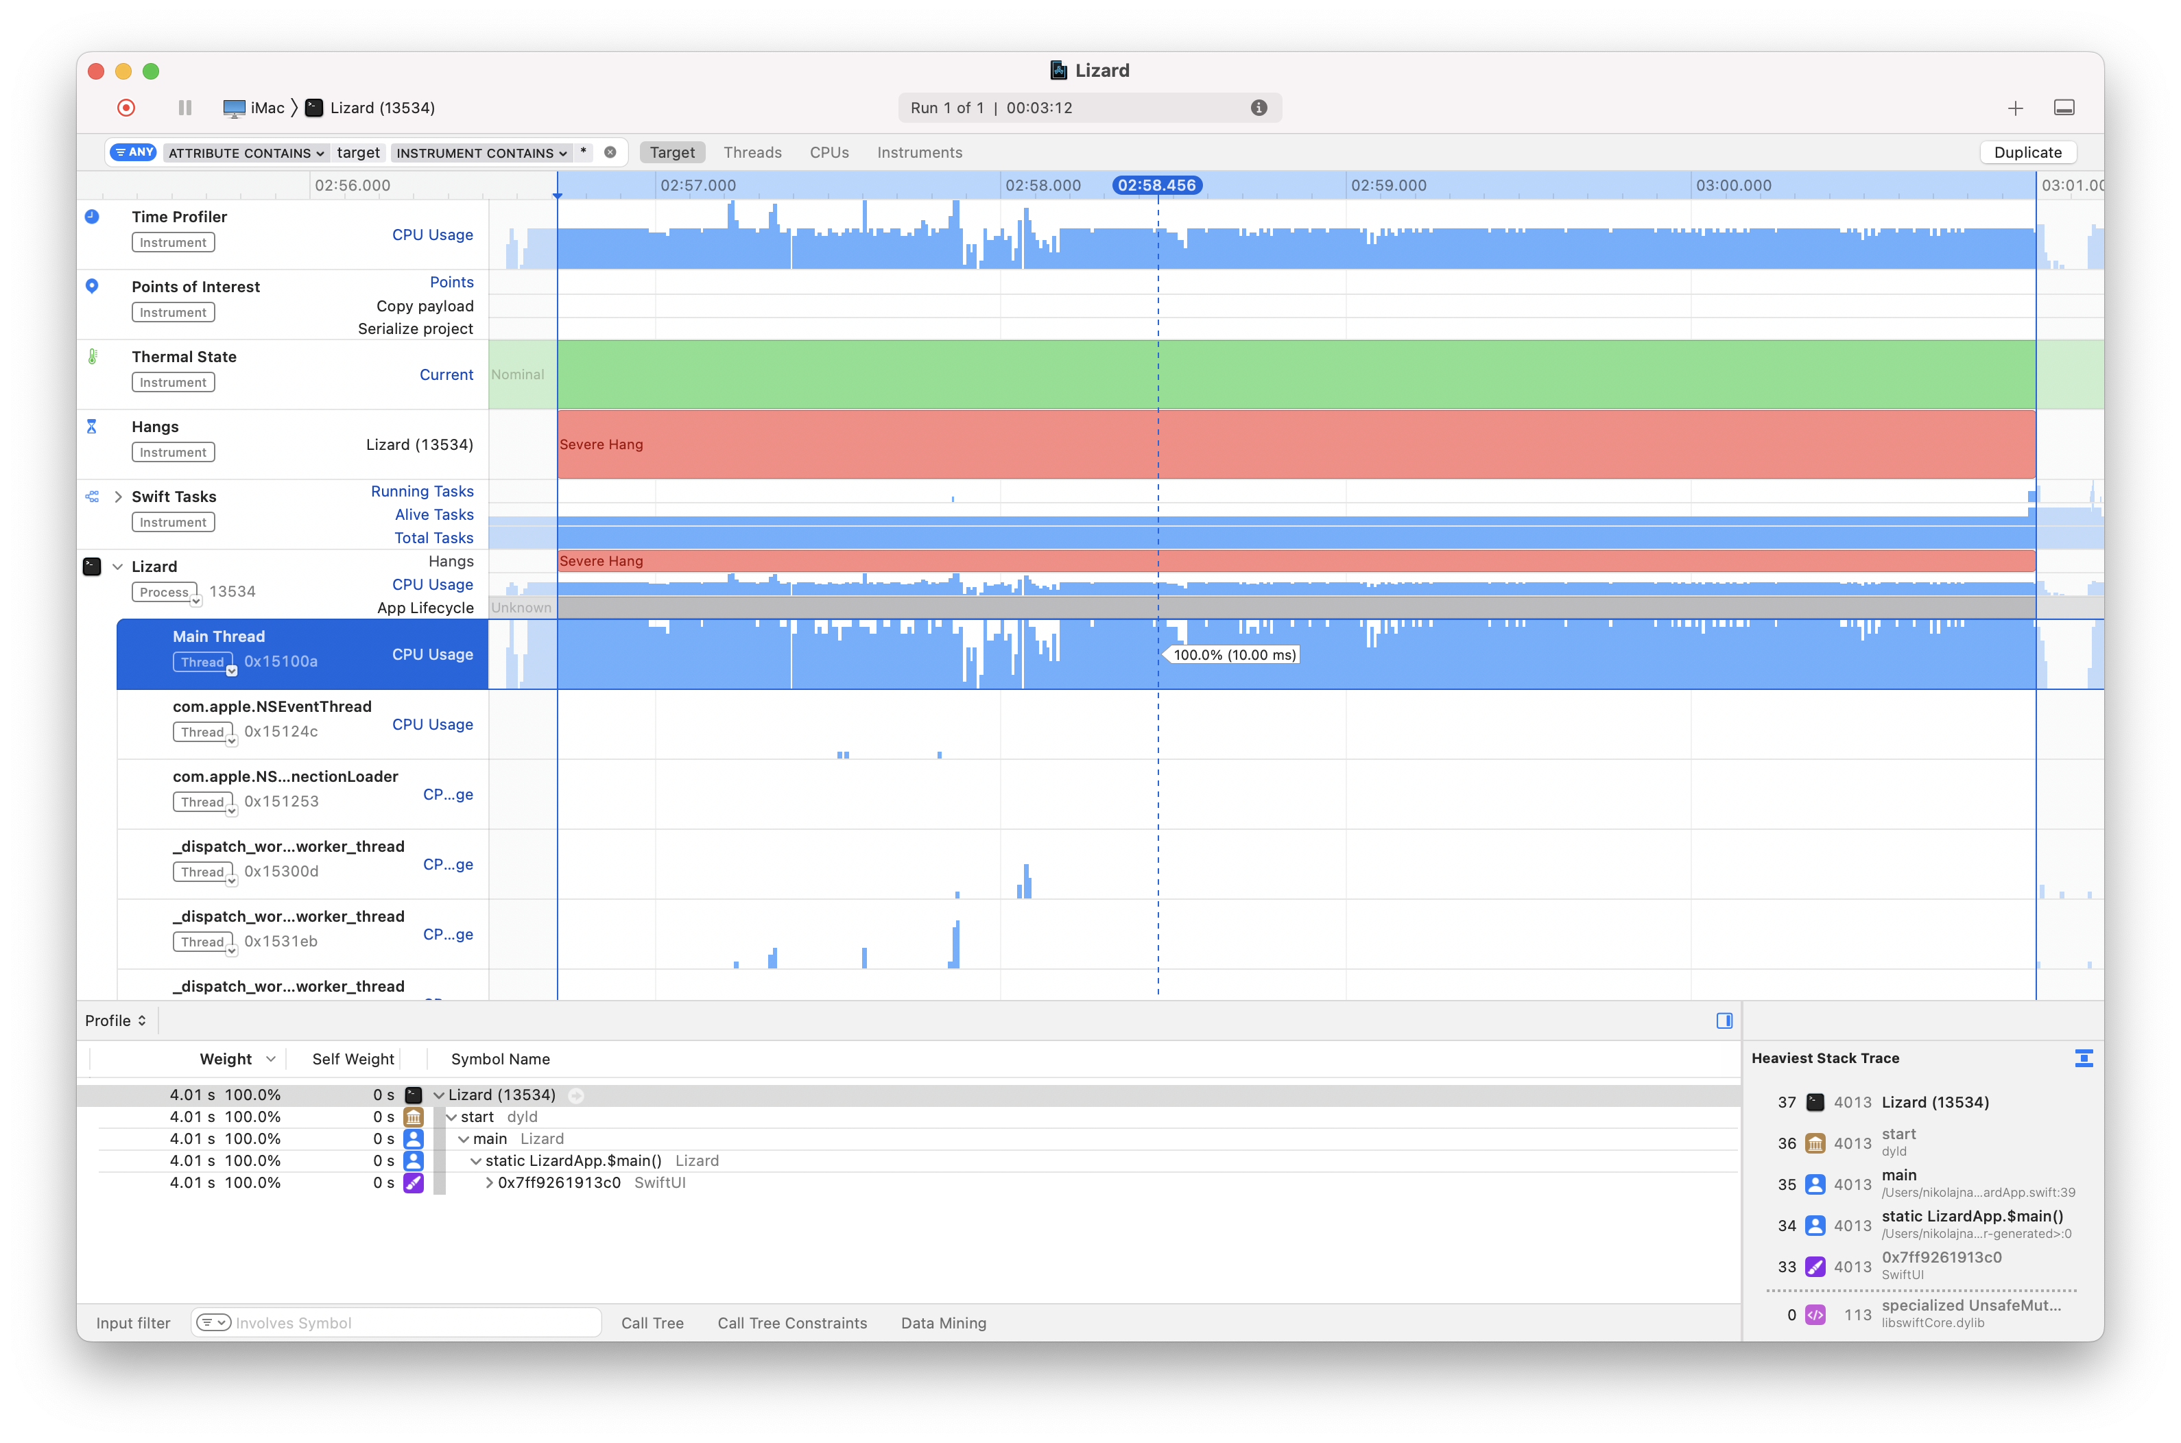Pause the trace with the pause button
The width and height of the screenshot is (2181, 1443).
coord(185,108)
